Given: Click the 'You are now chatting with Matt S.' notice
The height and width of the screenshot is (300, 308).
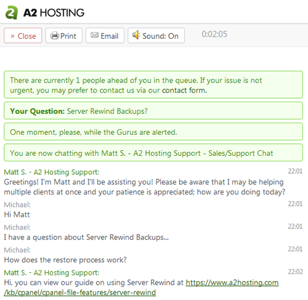Looking at the screenshot, I should (153, 153).
